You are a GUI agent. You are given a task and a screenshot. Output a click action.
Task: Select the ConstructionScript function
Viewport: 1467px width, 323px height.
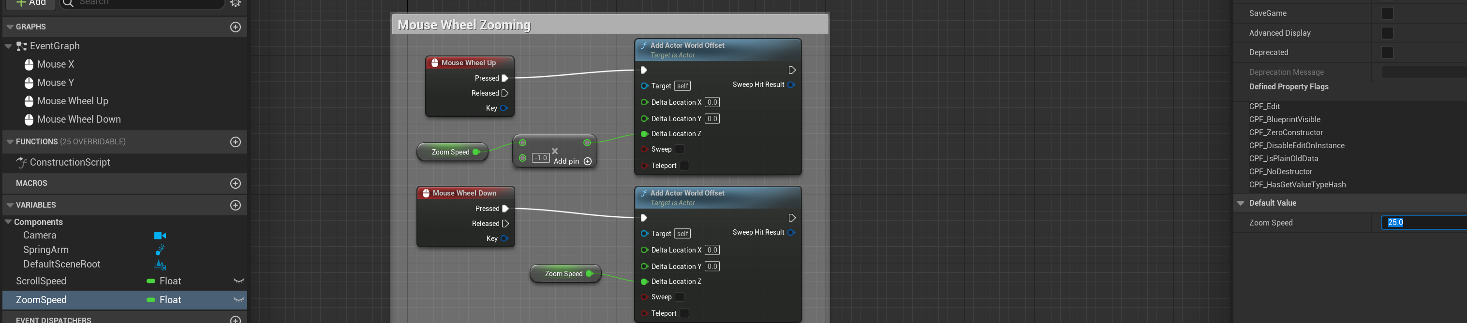pyautogui.click(x=70, y=163)
